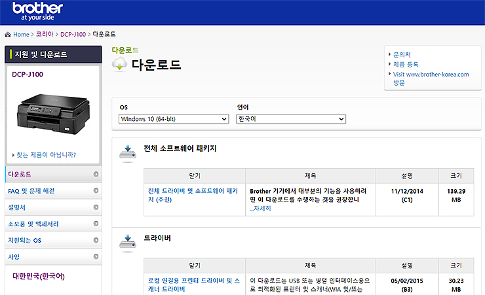Open FAQ 및 문제 해결 sidebar item

tap(53, 191)
